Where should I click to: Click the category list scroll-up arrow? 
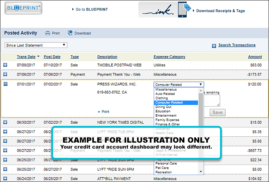[x=201, y=90]
